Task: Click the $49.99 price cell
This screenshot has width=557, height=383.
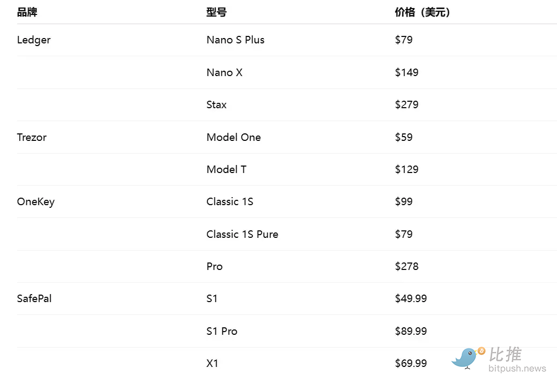Action: coord(411,299)
